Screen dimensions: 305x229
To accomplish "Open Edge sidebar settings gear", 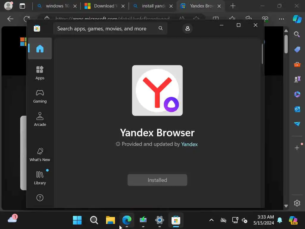I will click(297, 203).
